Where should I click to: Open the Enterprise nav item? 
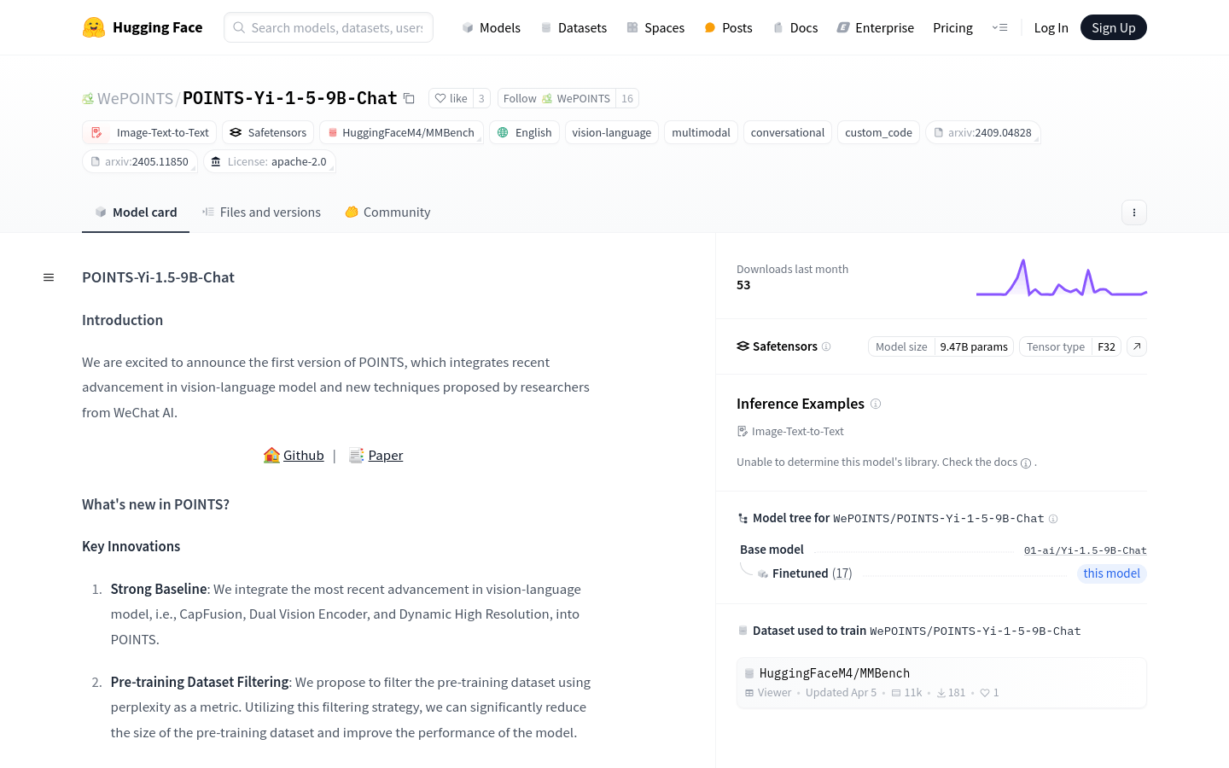point(875,27)
